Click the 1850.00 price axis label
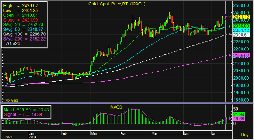The height and width of the screenshot is (140, 254). 241,100
